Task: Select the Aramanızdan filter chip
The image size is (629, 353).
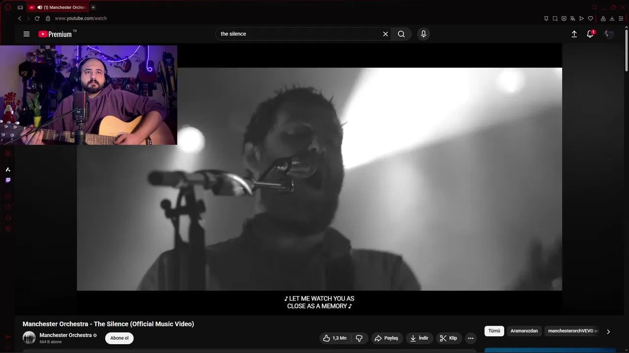Action: [524, 331]
